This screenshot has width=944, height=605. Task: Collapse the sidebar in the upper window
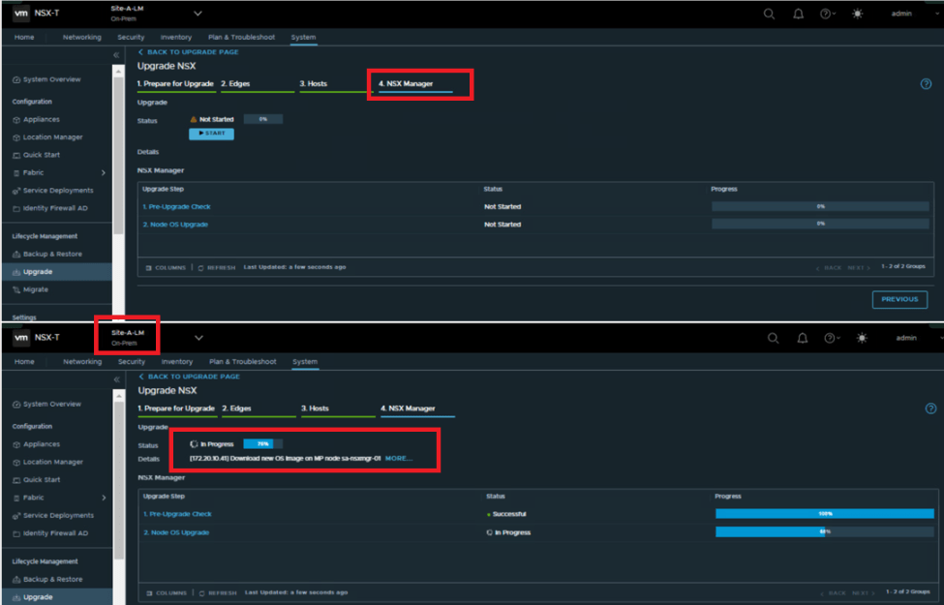(117, 55)
